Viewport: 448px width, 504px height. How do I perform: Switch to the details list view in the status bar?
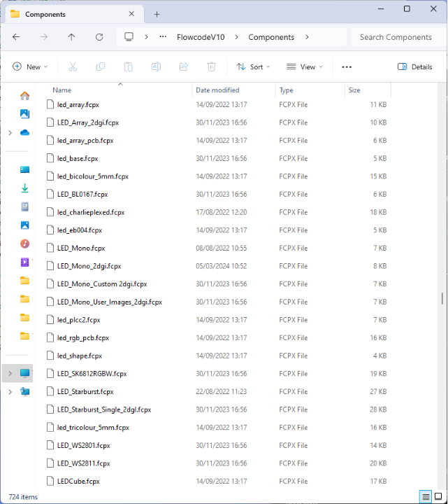(x=425, y=496)
